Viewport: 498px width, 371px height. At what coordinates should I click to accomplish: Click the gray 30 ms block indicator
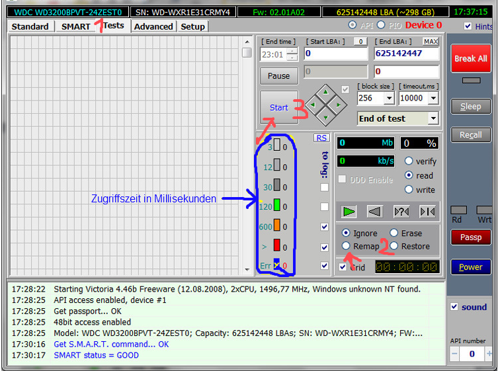click(x=277, y=185)
